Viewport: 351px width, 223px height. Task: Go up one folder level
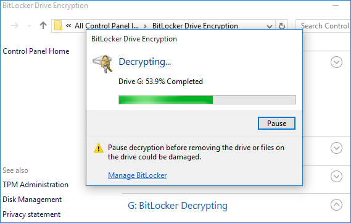(x=43, y=25)
